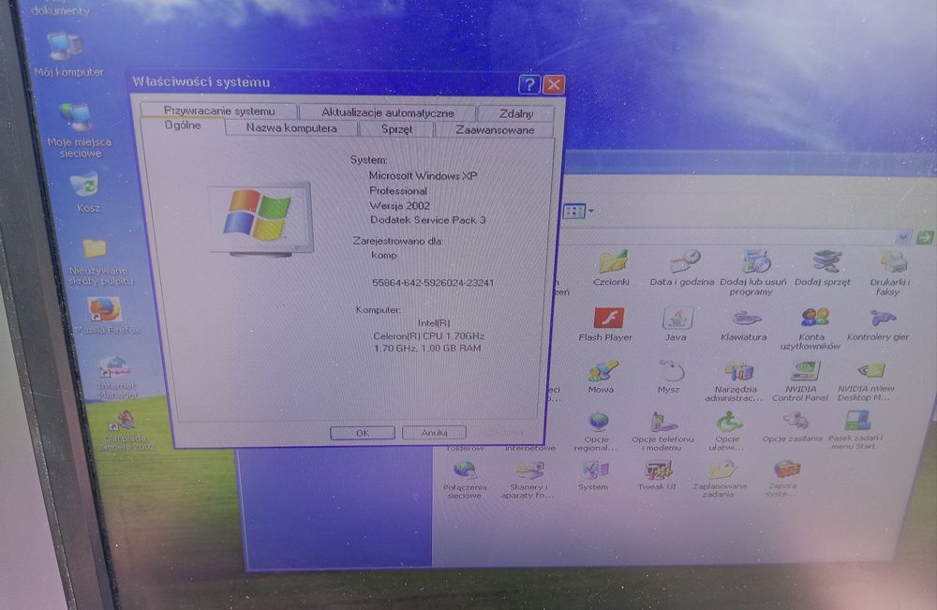Open the Mowa speech settings icon
Screen dimensions: 937x610
pos(602,377)
